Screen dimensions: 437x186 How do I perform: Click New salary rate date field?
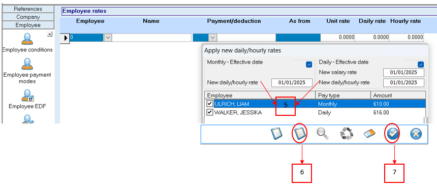click(403, 73)
